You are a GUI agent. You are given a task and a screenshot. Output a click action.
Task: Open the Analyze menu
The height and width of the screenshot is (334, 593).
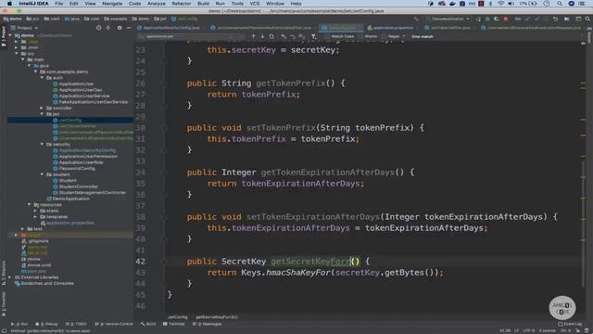click(x=157, y=4)
